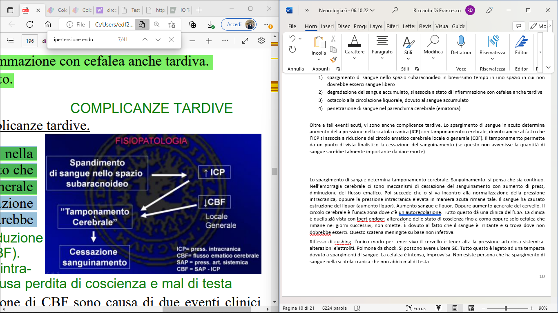Screen dimensions: 558x313
Task: Go to next search result arrow
Action: coord(158,40)
